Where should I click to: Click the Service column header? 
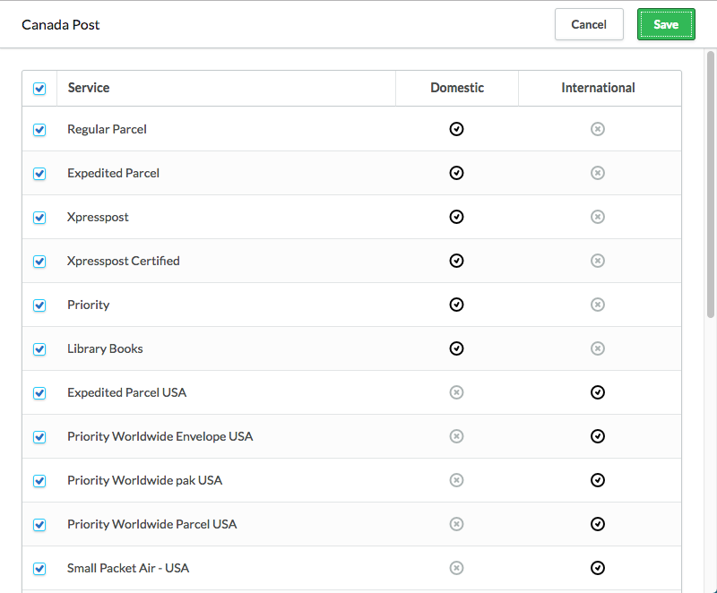pyautogui.click(x=89, y=88)
